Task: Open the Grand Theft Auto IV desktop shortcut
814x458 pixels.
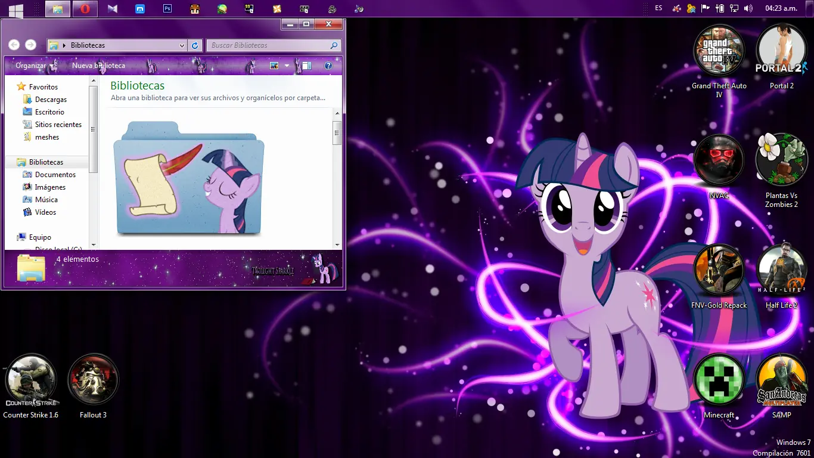Action: pos(719,61)
